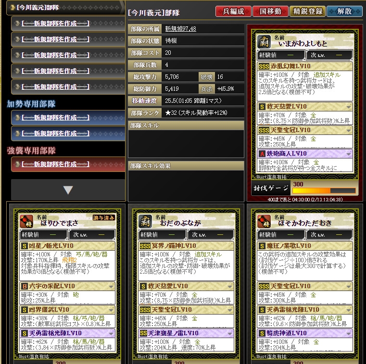Screen dimensions: 366x364
Task: Click the 覇 icon on おだのぶなが card
Action: point(145,221)
